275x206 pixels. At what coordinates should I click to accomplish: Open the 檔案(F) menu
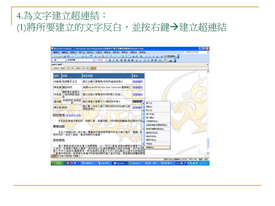tap(56, 52)
